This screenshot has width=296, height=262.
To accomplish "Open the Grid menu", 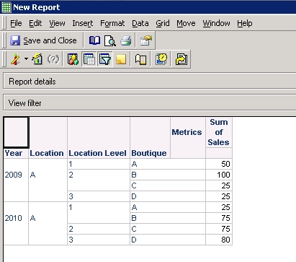I will (x=163, y=23).
